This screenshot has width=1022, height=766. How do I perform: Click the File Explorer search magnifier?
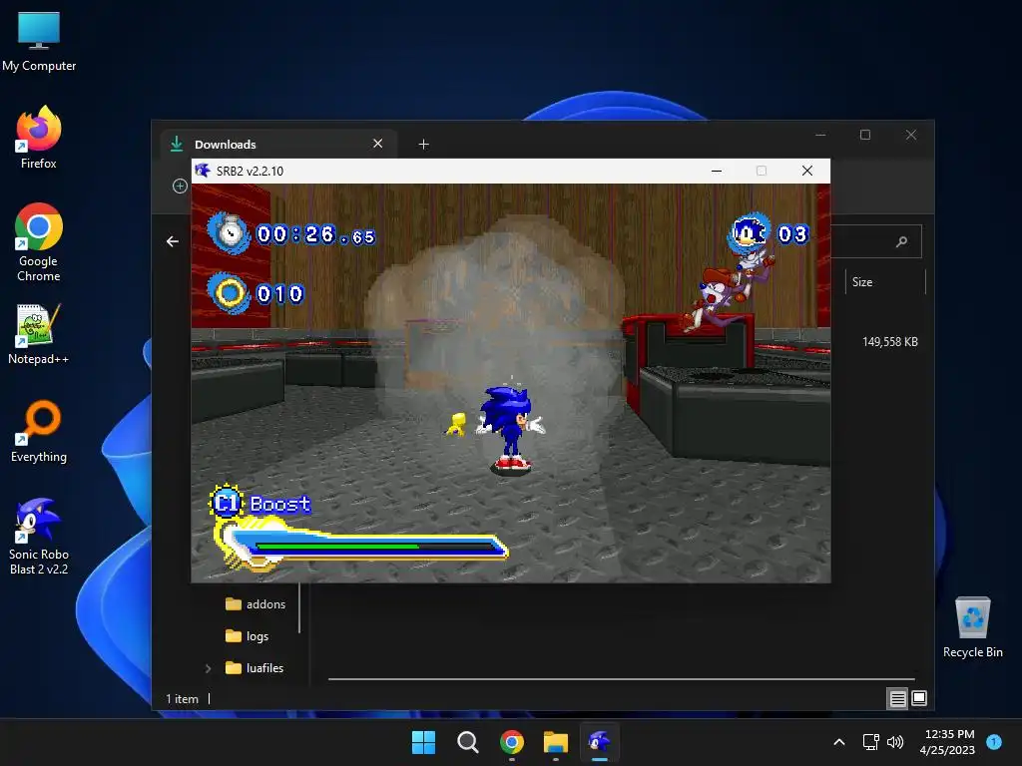902,241
